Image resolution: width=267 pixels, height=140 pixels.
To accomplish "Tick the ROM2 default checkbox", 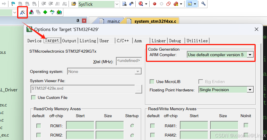I will coord(39,135).
